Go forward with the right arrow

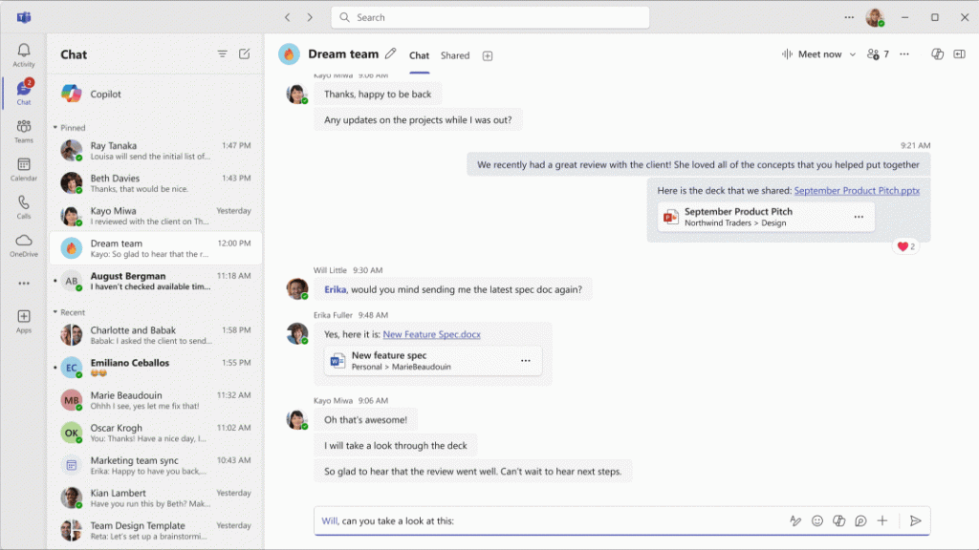tap(310, 17)
